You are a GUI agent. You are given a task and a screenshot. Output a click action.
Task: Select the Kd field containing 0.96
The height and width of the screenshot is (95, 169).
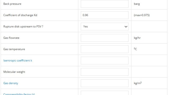tap(105, 15)
